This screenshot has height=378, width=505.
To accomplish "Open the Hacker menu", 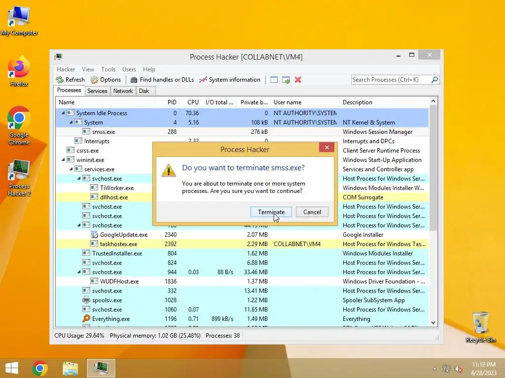I will point(66,69).
